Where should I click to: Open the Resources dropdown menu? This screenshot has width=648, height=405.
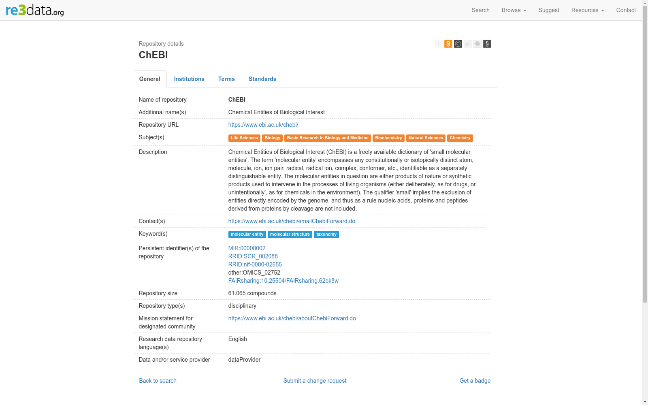click(587, 10)
